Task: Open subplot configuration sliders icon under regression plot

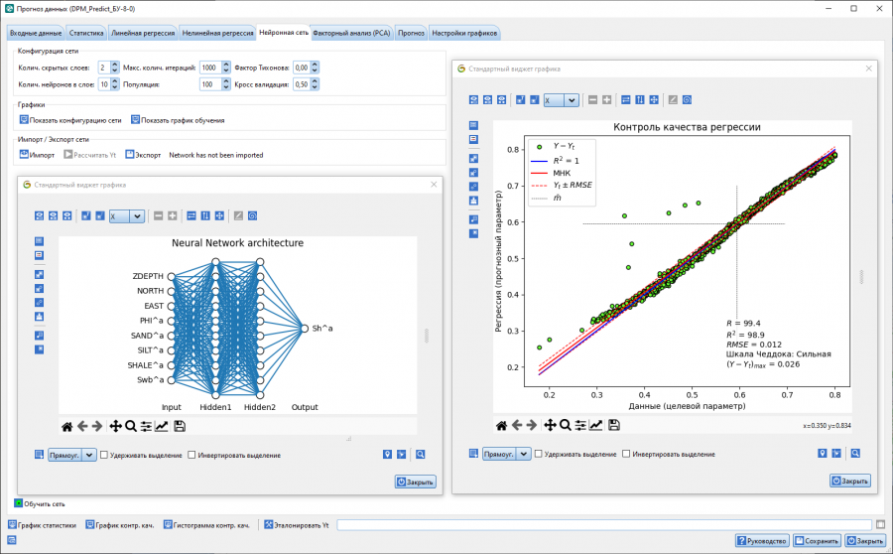Action: [579, 426]
